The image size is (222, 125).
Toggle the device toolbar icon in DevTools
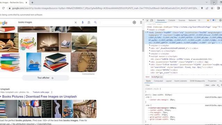[x=152, y=20]
